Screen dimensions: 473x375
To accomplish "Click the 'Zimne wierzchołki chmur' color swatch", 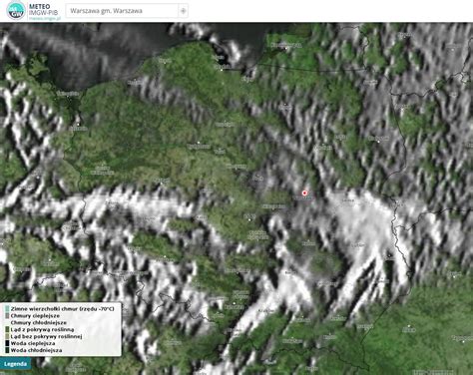I will pos(7,309).
